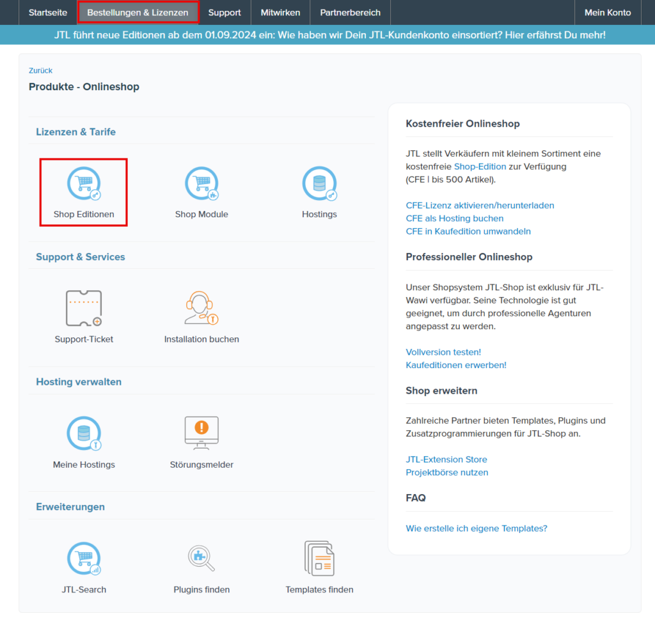Open the Hostings database icon

tap(319, 183)
